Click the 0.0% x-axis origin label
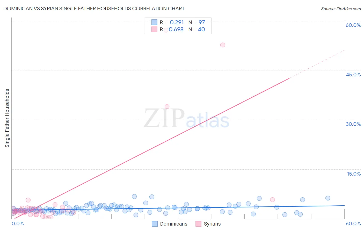This screenshot has height=231, width=364. 18,223
